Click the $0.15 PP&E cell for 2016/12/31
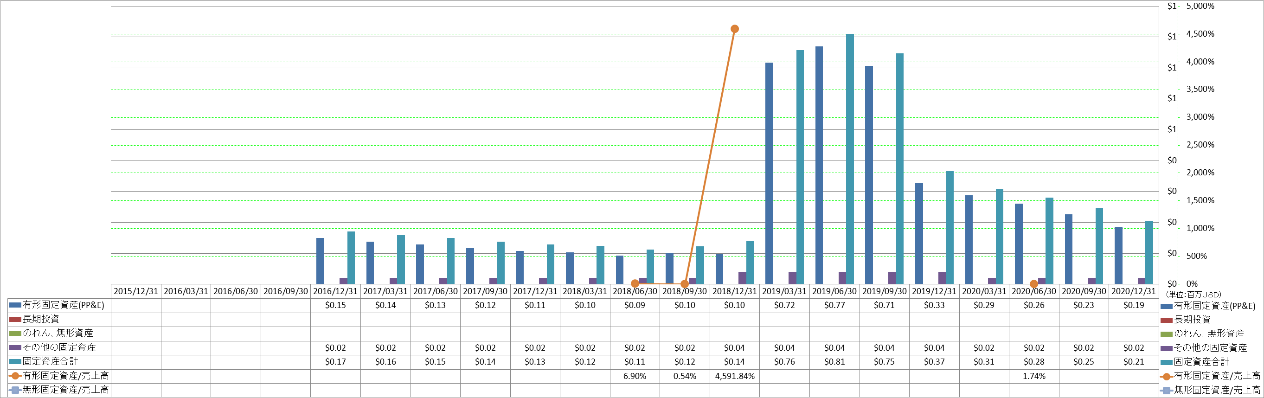The width and height of the screenshot is (1264, 398). (336, 305)
